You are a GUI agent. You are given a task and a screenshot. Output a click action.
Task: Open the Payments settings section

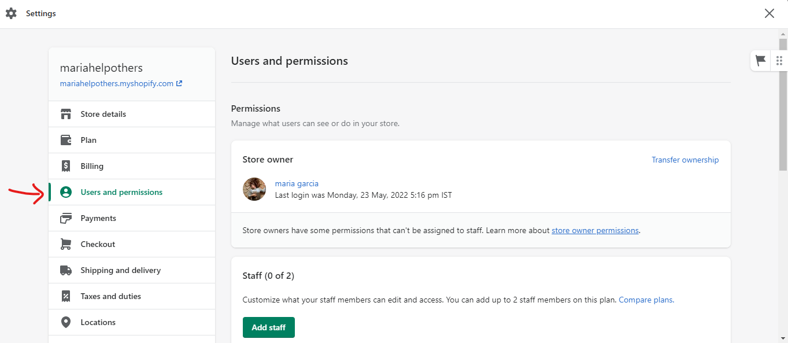pyautogui.click(x=98, y=218)
